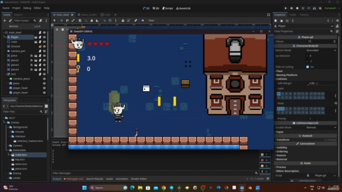342x192 pixels.
Task: Expand the Visibility section
Action: pyautogui.click(x=282, y=148)
